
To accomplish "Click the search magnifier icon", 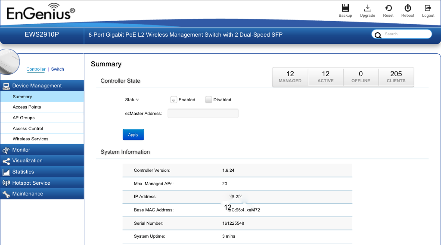I will (378, 35).
